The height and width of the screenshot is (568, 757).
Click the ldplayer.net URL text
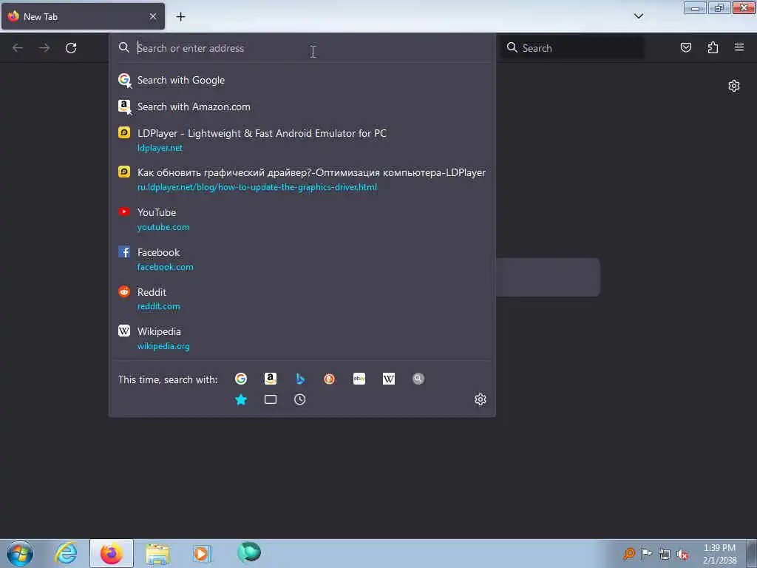(160, 148)
